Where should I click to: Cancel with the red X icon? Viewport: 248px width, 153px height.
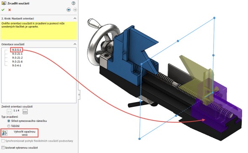coord(10,10)
